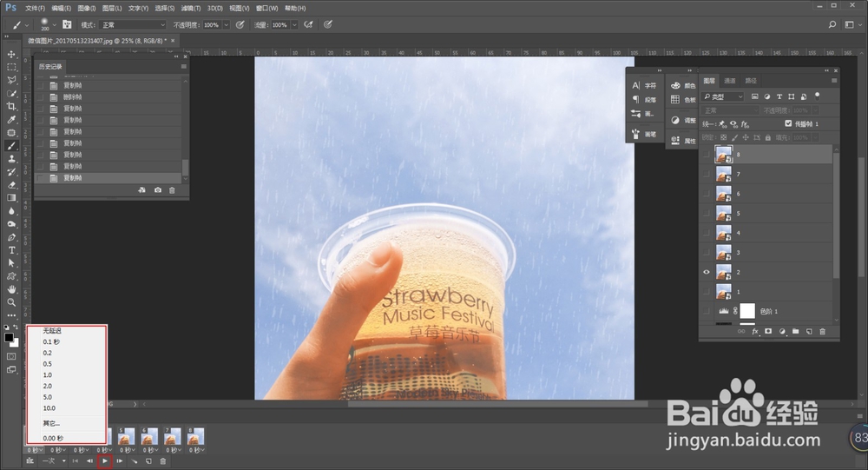Open the 属性 panel
Screen dimensions: 868x470
[x=683, y=141]
